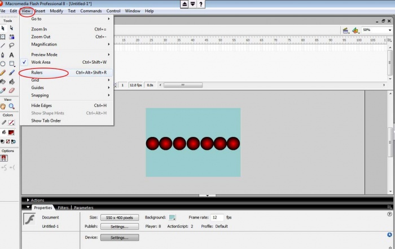
Task: Open the stroke color swatch
Action: coord(11,122)
